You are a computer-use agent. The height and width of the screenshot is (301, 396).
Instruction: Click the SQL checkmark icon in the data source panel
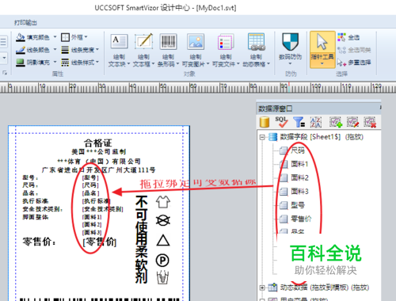point(281,122)
